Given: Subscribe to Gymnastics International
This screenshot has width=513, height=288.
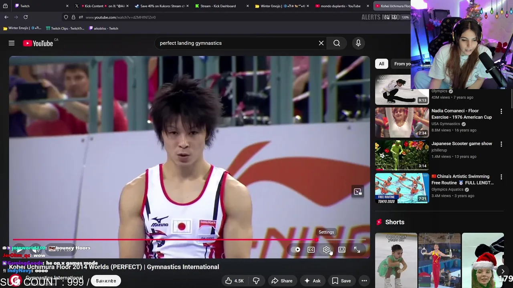Looking at the screenshot, I should click(x=106, y=281).
